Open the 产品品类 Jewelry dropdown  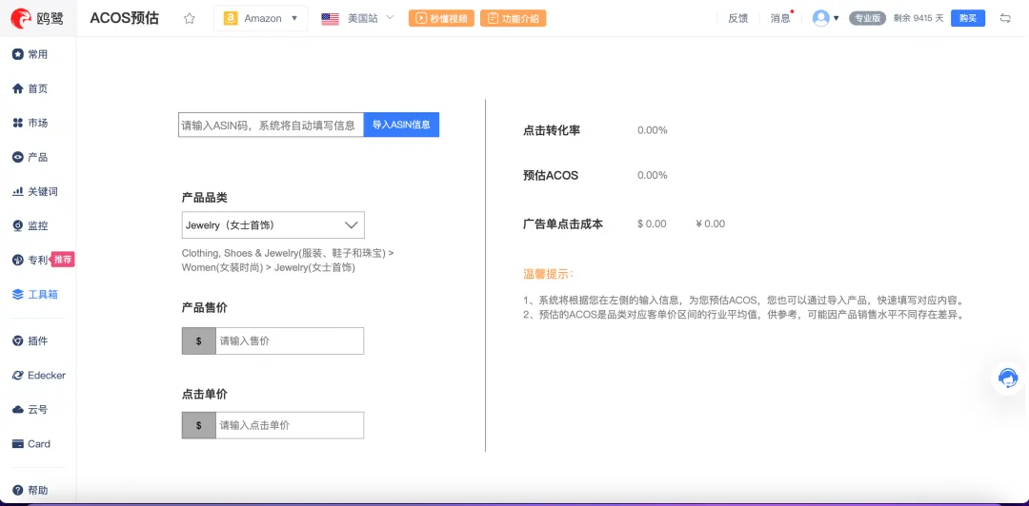coord(273,224)
